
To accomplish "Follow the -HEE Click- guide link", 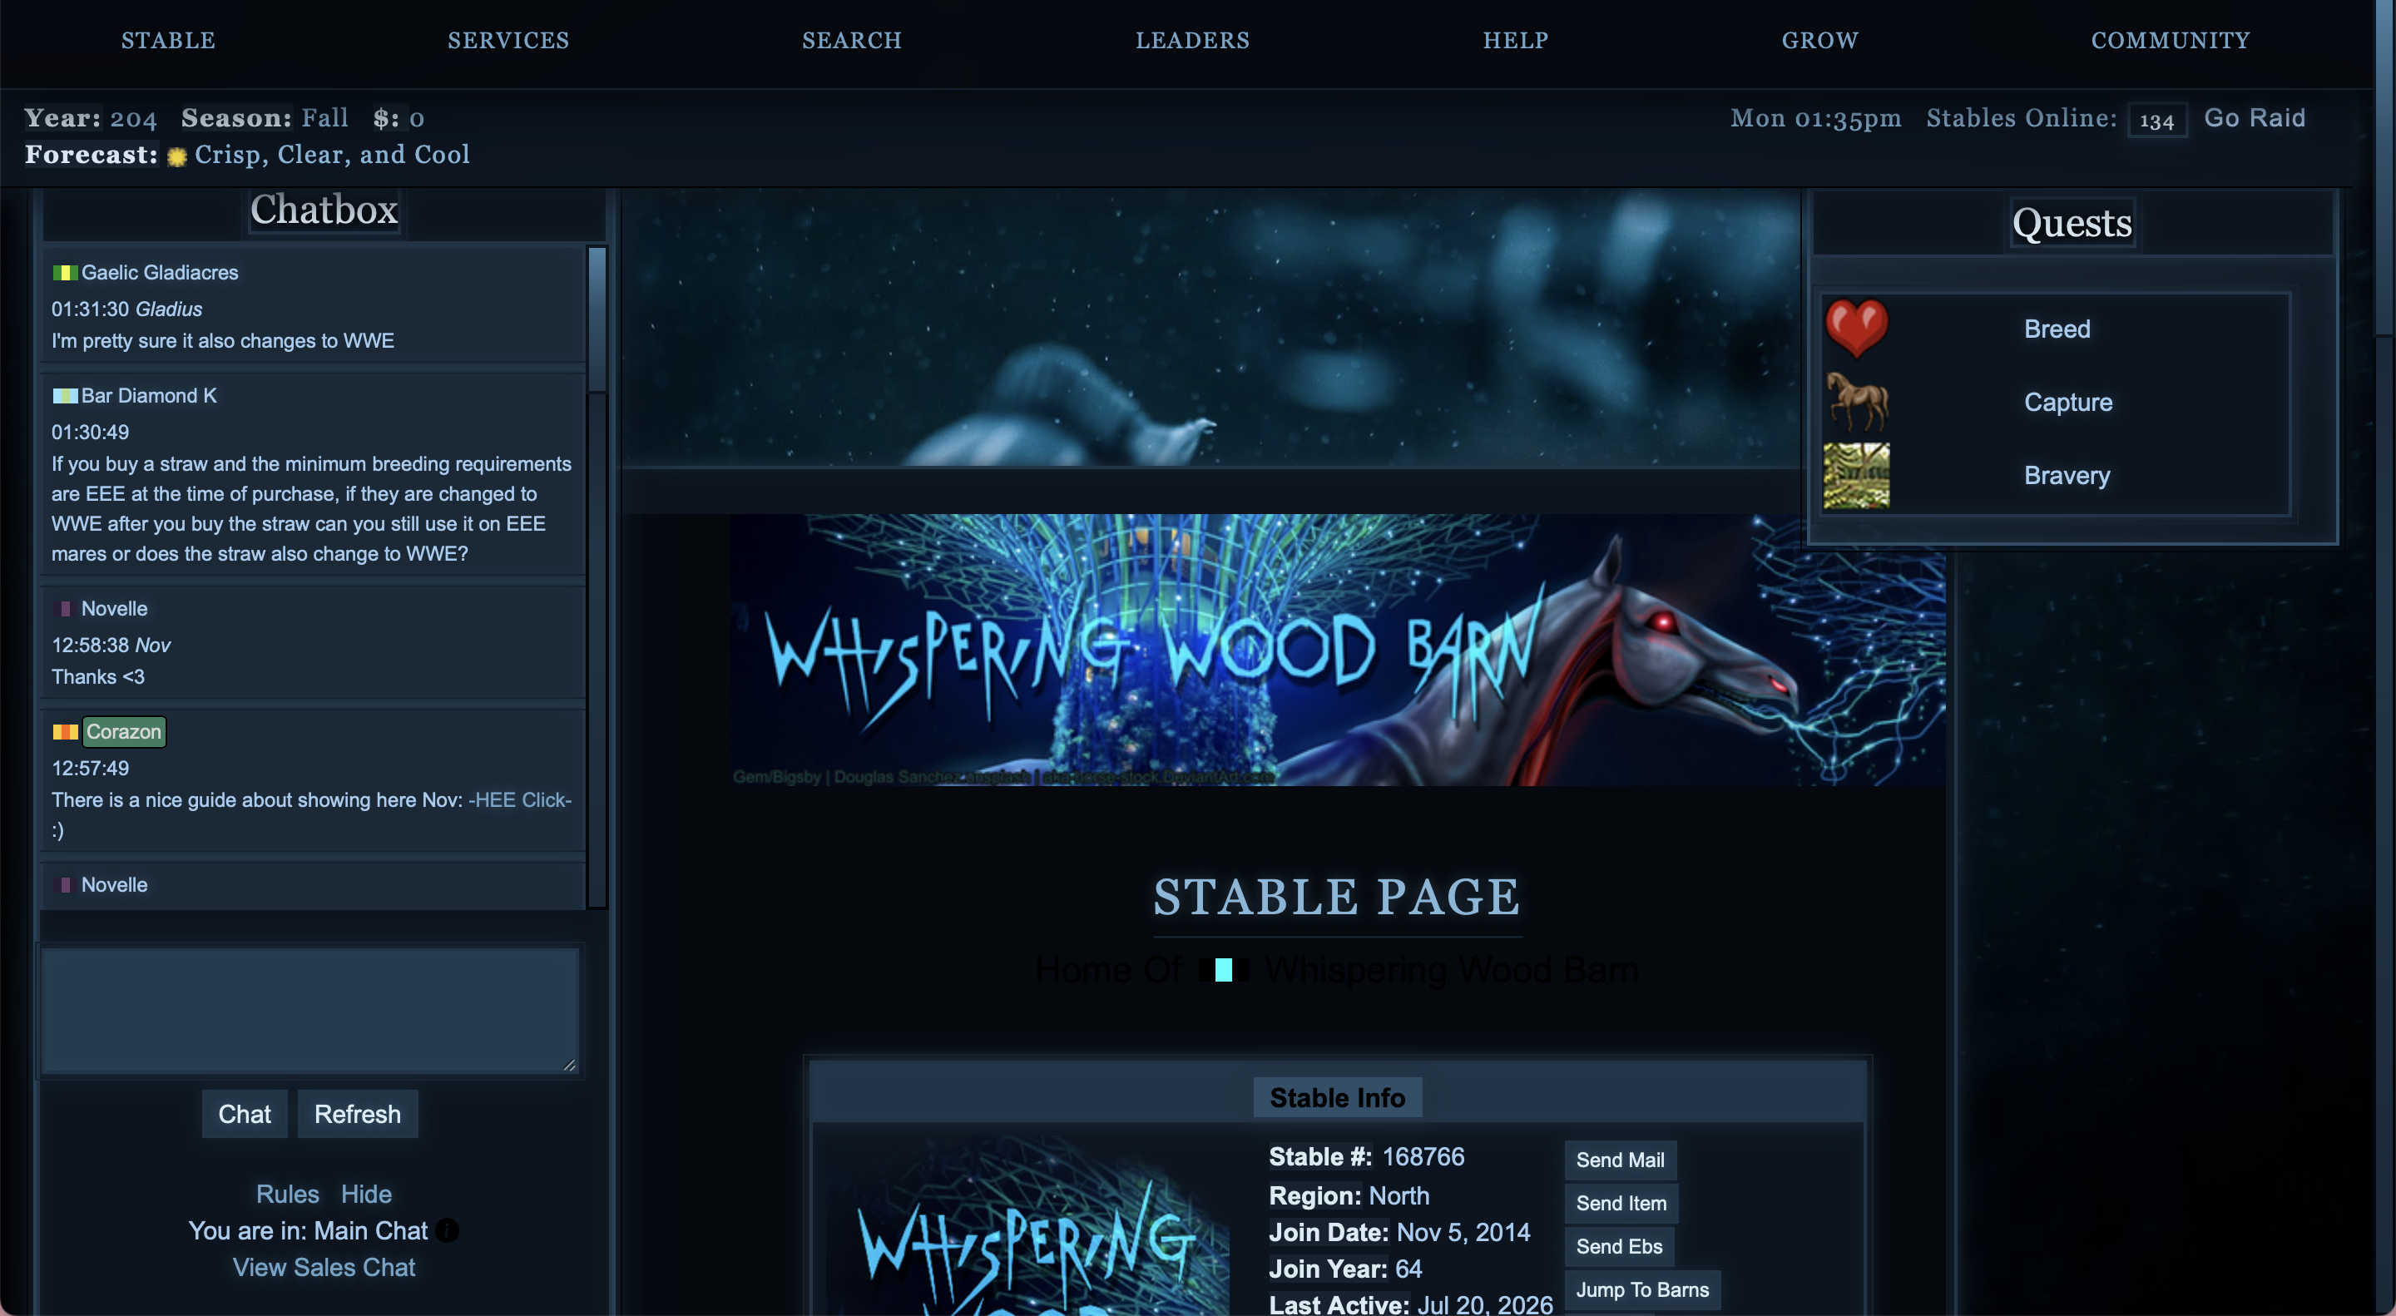I will click(x=520, y=799).
